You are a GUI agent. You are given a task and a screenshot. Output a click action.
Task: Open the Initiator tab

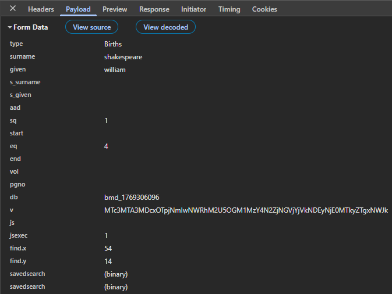[193, 9]
